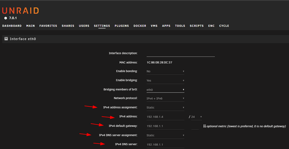The height and width of the screenshot is (149, 289).
Task: Click the Bridging members of br0 label
Action: coord(121,89)
